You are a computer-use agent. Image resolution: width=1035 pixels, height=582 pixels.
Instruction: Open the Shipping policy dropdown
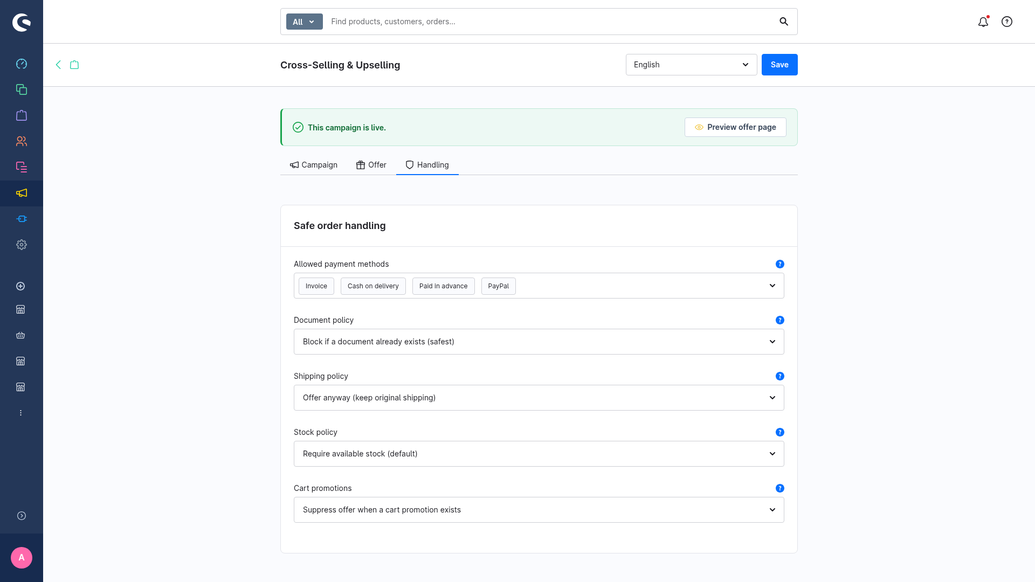(x=539, y=398)
